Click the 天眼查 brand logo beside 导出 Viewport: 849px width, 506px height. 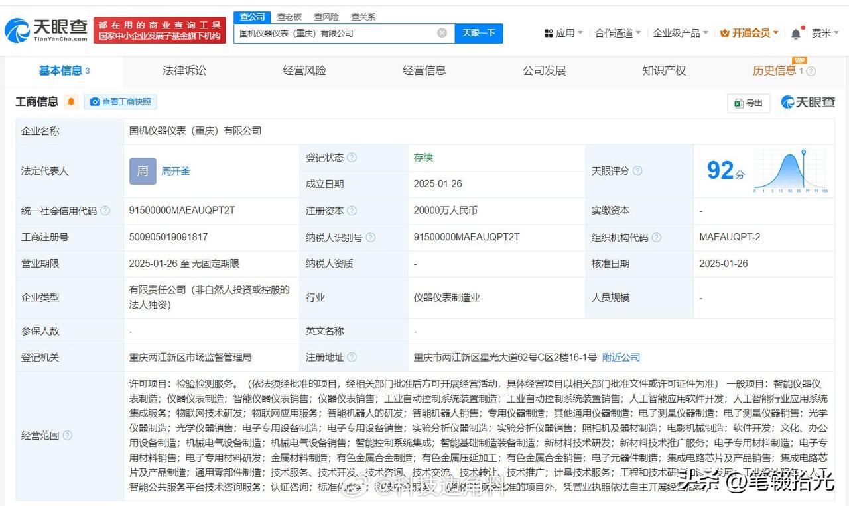coord(808,102)
